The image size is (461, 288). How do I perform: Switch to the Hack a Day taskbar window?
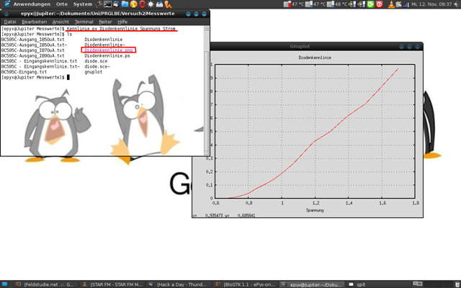click(182, 284)
